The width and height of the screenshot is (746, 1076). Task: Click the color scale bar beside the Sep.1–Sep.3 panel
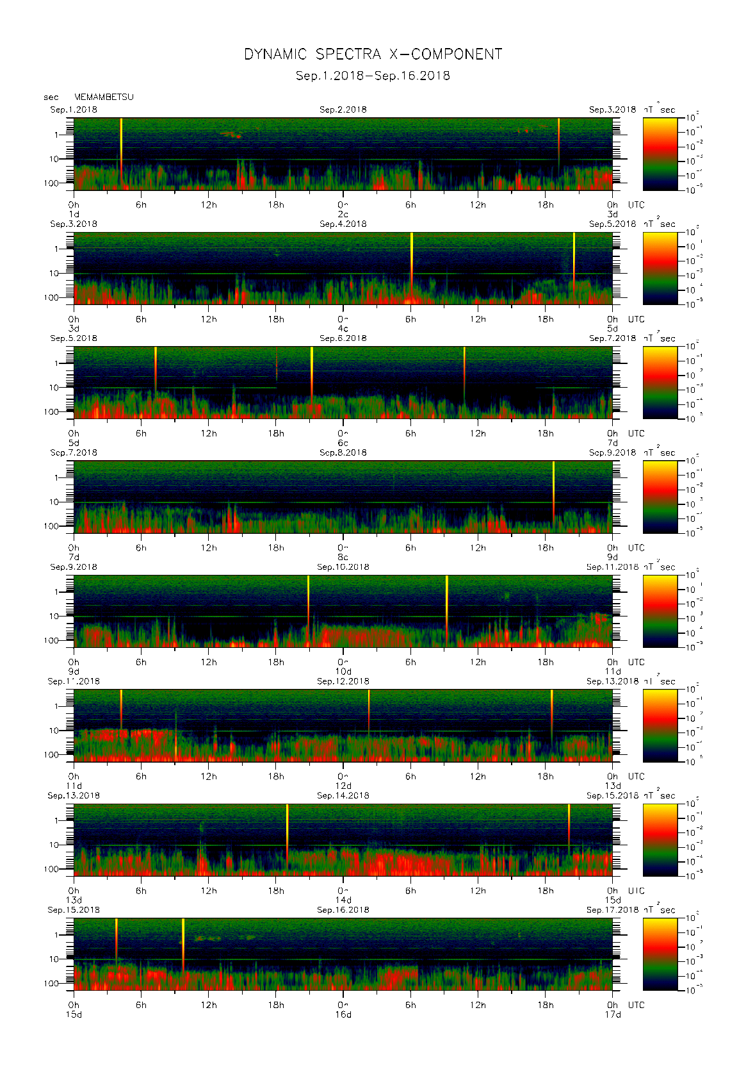tap(660, 154)
